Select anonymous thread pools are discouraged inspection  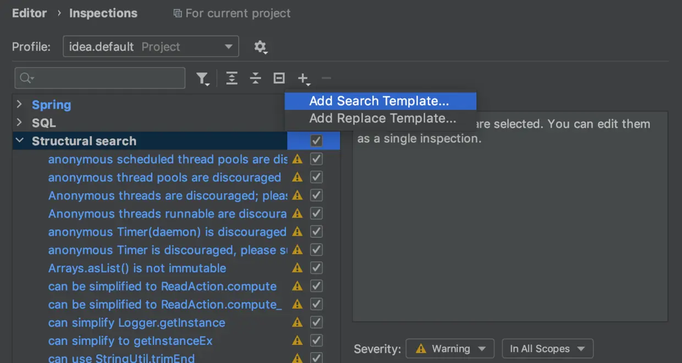[164, 177]
